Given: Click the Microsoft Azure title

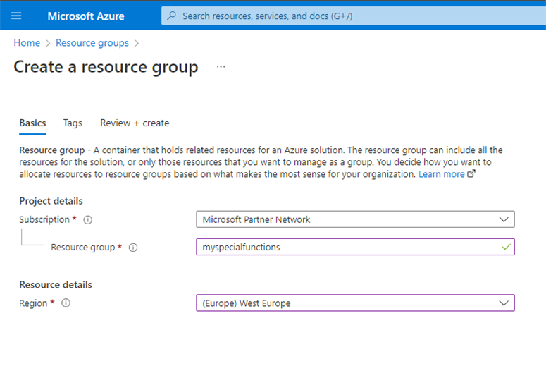Looking at the screenshot, I should click(86, 16).
